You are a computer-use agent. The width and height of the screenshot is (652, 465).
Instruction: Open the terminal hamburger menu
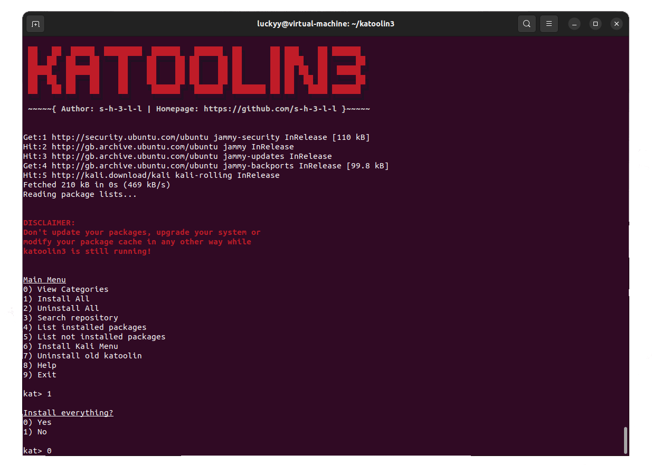coord(549,24)
